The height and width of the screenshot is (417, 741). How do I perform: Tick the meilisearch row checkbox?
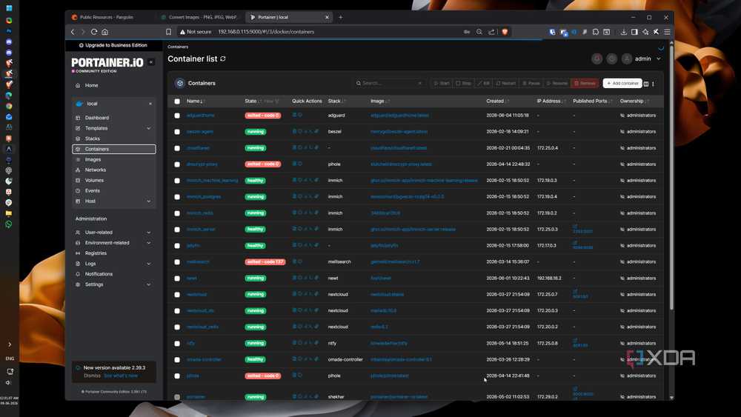[x=177, y=261]
